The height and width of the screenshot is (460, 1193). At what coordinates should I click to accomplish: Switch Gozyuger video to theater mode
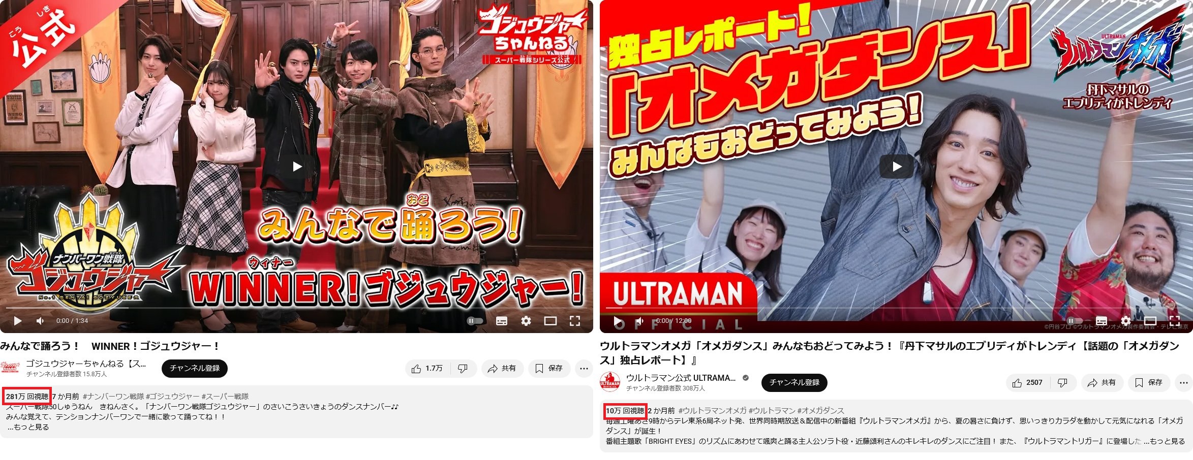pos(550,321)
